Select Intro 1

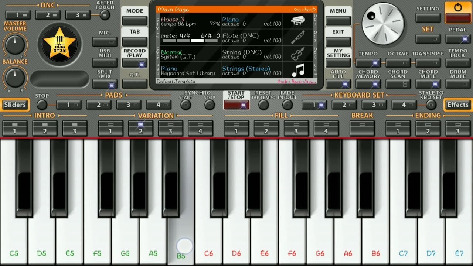click(x=15, y=128)
